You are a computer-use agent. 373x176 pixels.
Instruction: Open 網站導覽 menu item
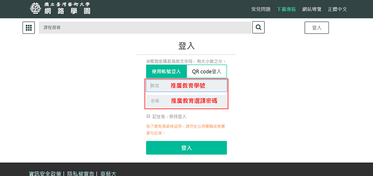point(312,9)
